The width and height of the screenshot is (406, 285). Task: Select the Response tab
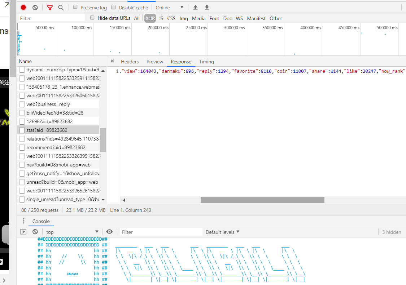tap(181, 62)
